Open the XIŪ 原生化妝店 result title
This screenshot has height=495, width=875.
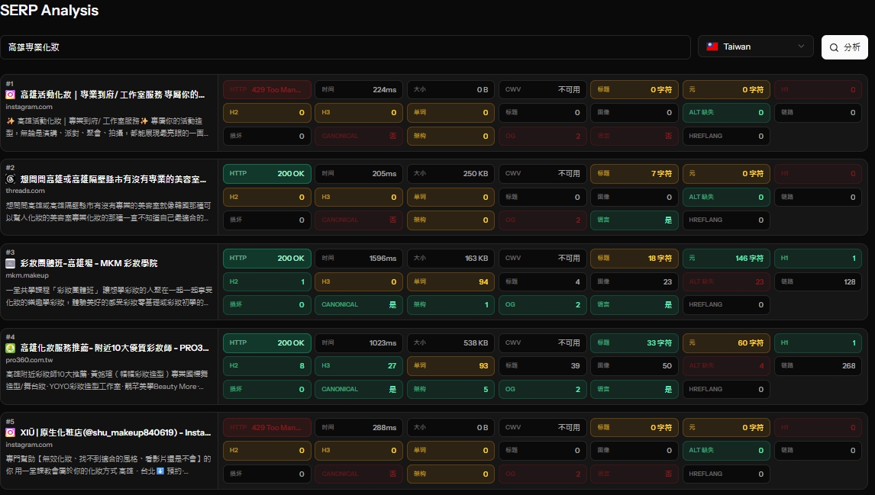click(x=115, y=432)
